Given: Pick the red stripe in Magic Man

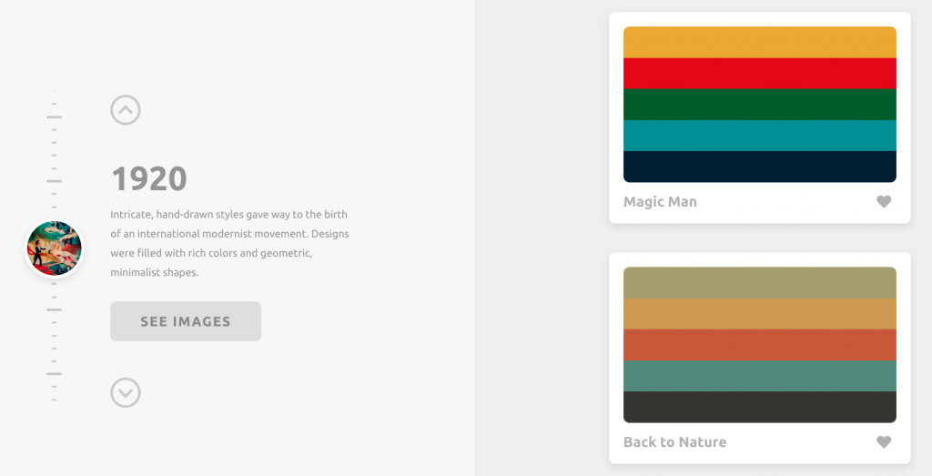Looking at the screenshot, I should (x=760, y=74).
